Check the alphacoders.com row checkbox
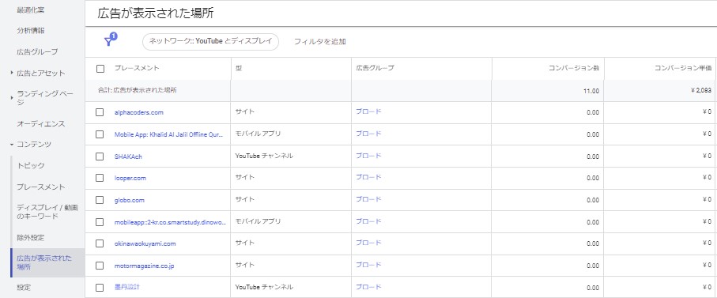 (x=100, y=112)
